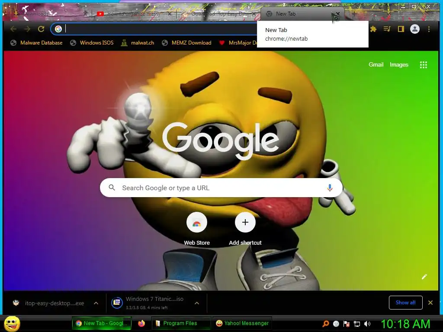
Task: Toggle the side panel icon
Action: tap(401, 29)
